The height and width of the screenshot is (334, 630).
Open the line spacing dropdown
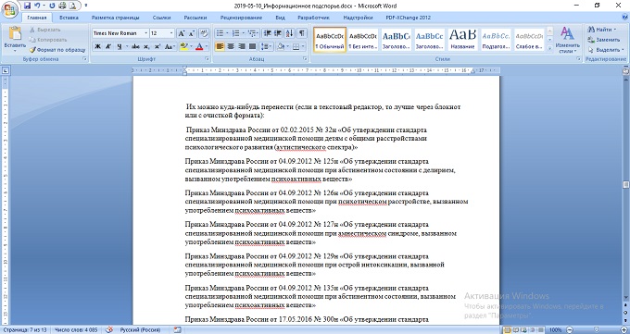tap(266, 46)
